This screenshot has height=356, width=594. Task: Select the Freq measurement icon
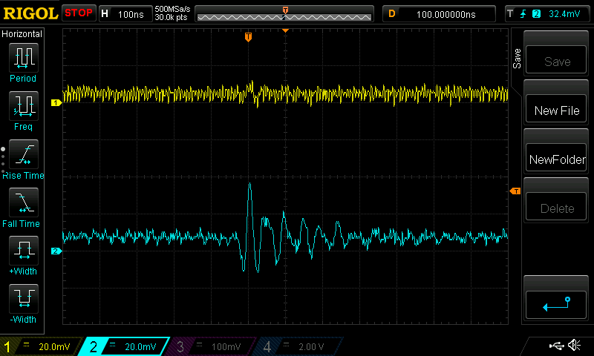pos(24,106)
